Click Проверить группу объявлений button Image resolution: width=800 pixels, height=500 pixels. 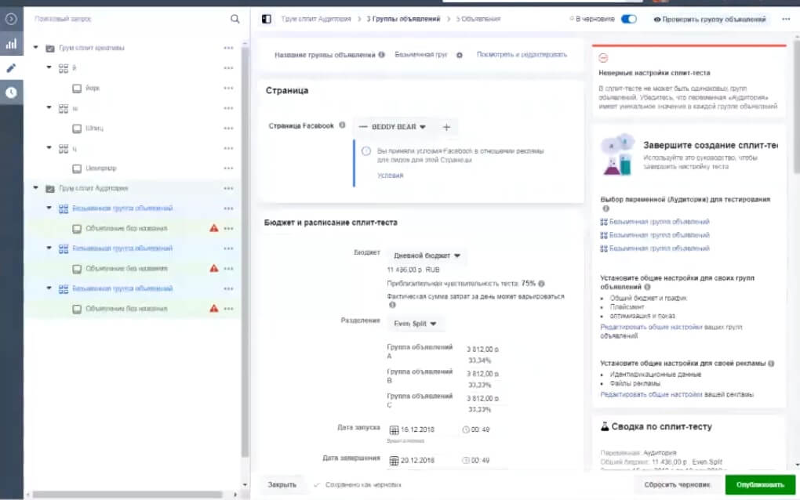[x=710, y=20]
